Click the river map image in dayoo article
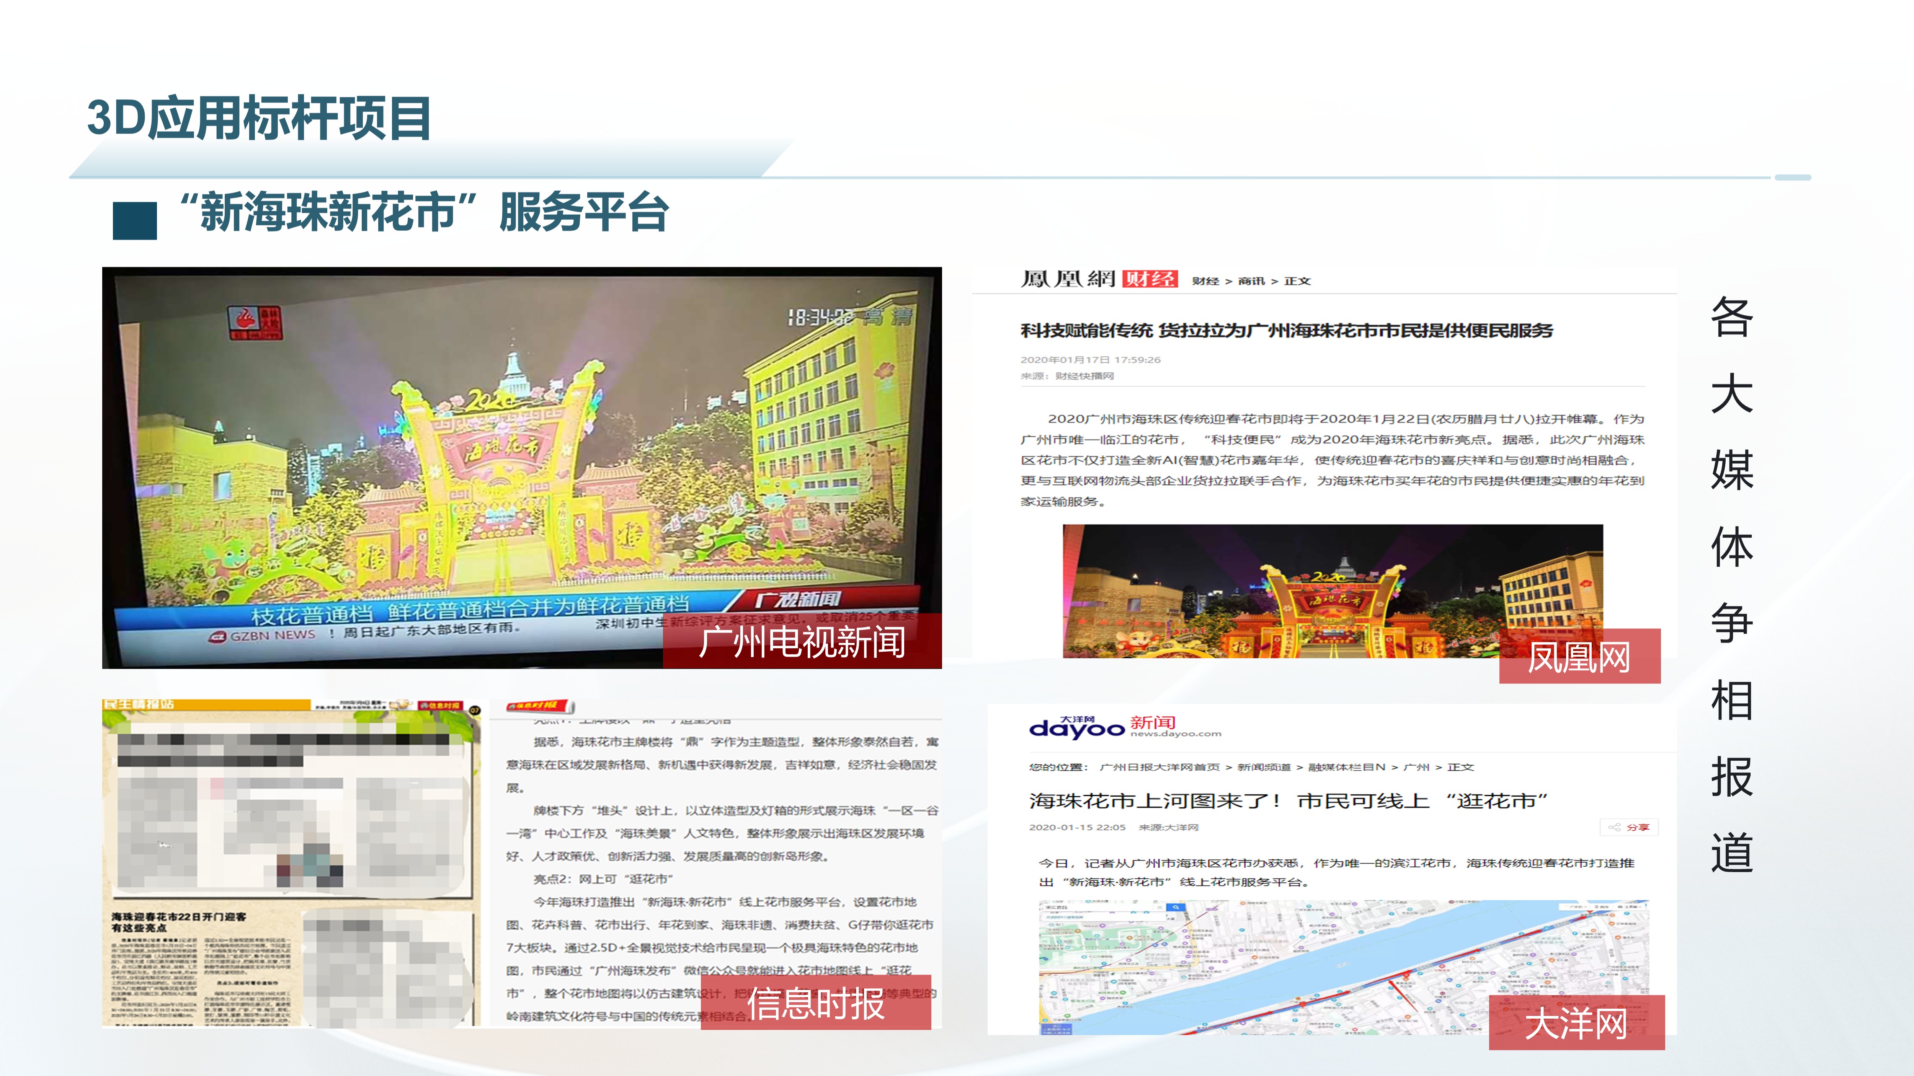 point(1343,967)
